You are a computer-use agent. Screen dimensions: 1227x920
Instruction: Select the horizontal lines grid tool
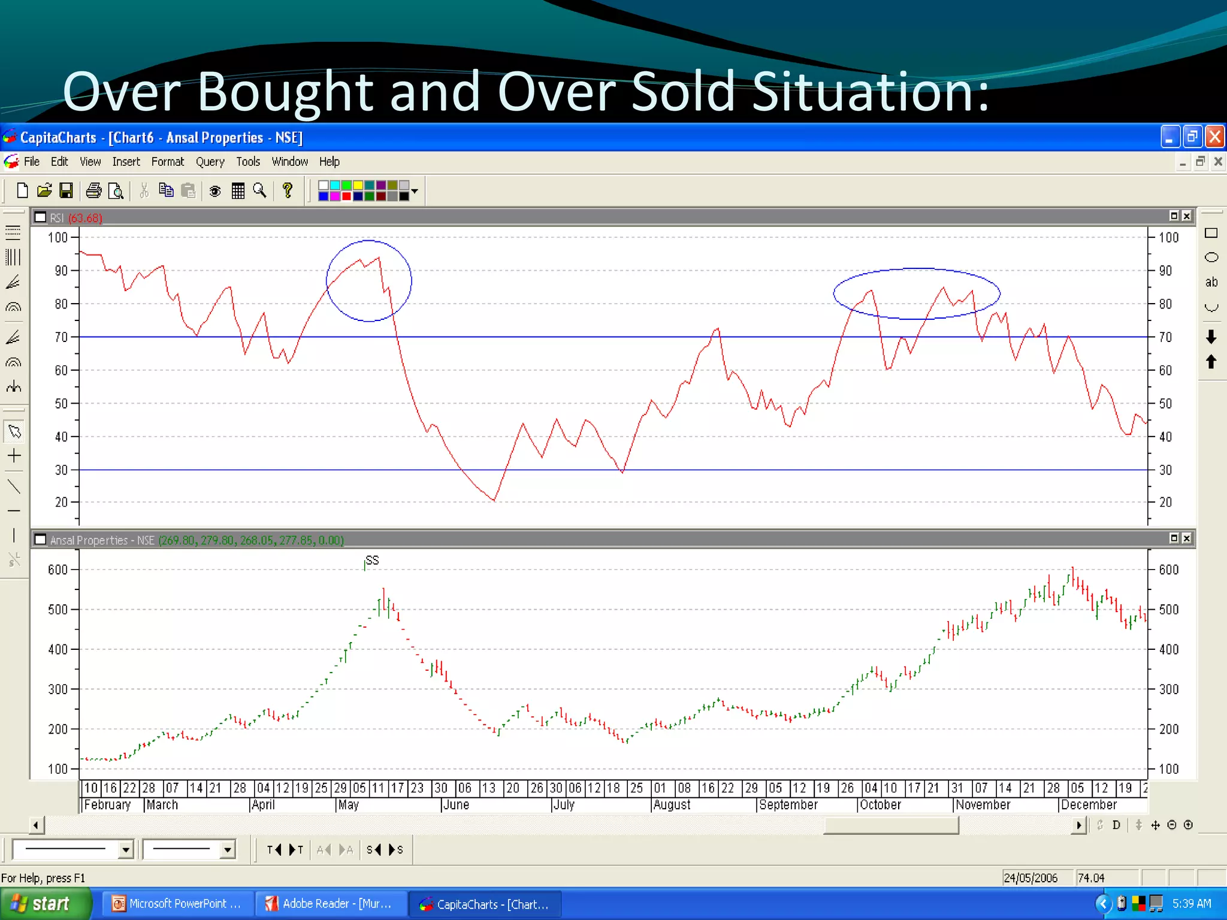13,232
